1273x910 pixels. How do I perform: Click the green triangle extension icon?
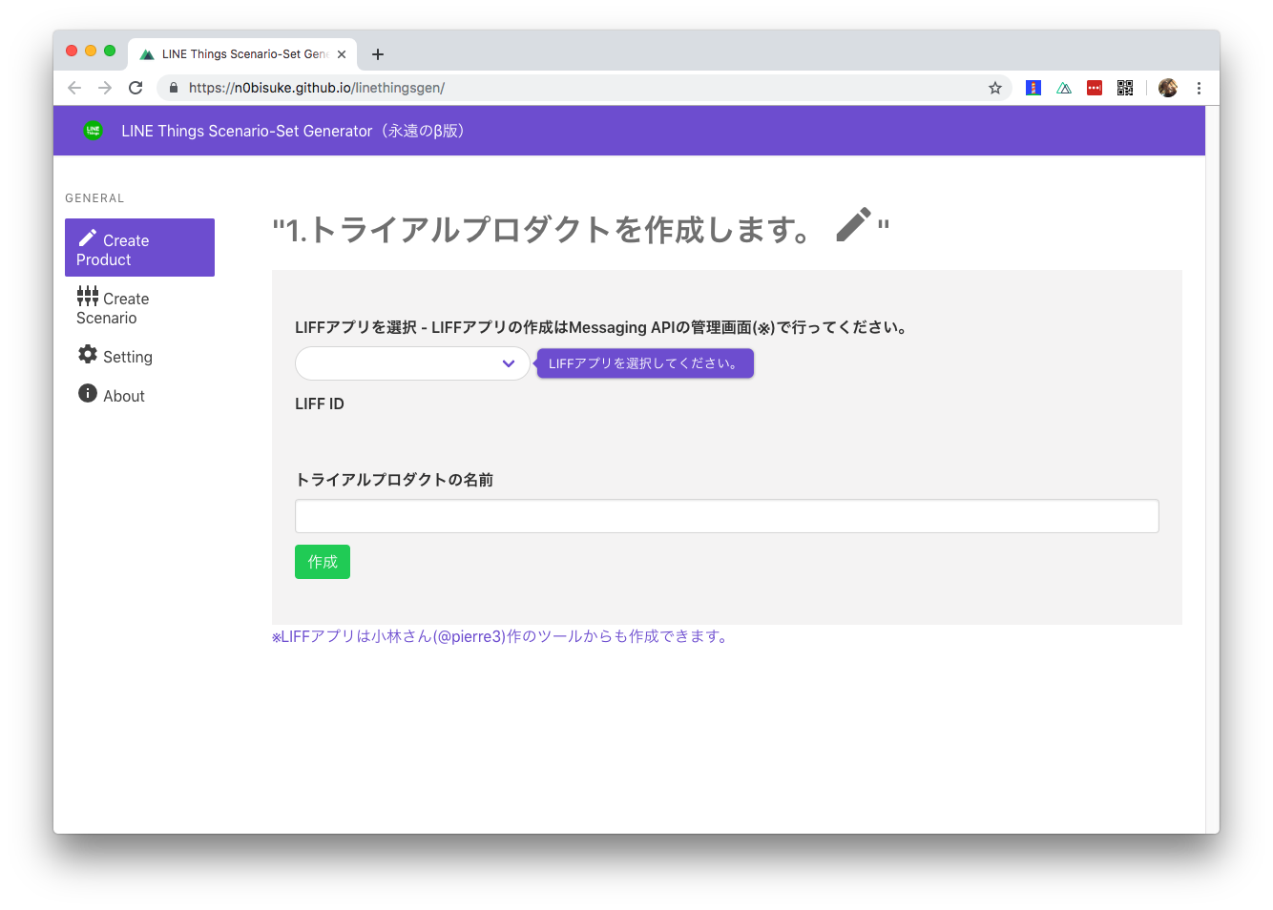1064,88
